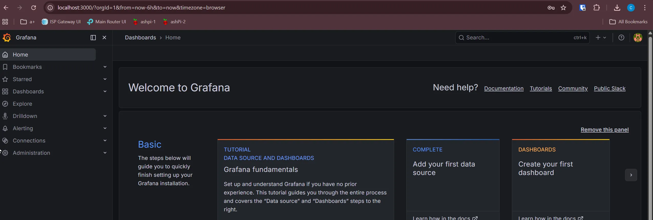The image size is (653, 220).
Task: Open the Public Slack link
Action: point(609,89)
